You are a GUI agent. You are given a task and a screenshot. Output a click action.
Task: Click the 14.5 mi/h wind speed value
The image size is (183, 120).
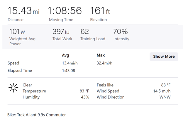pyautogui.click(x=162, y=91)
